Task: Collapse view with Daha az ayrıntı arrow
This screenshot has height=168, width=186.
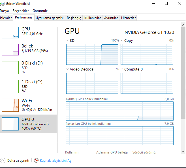Action: (x=3, y=161)
